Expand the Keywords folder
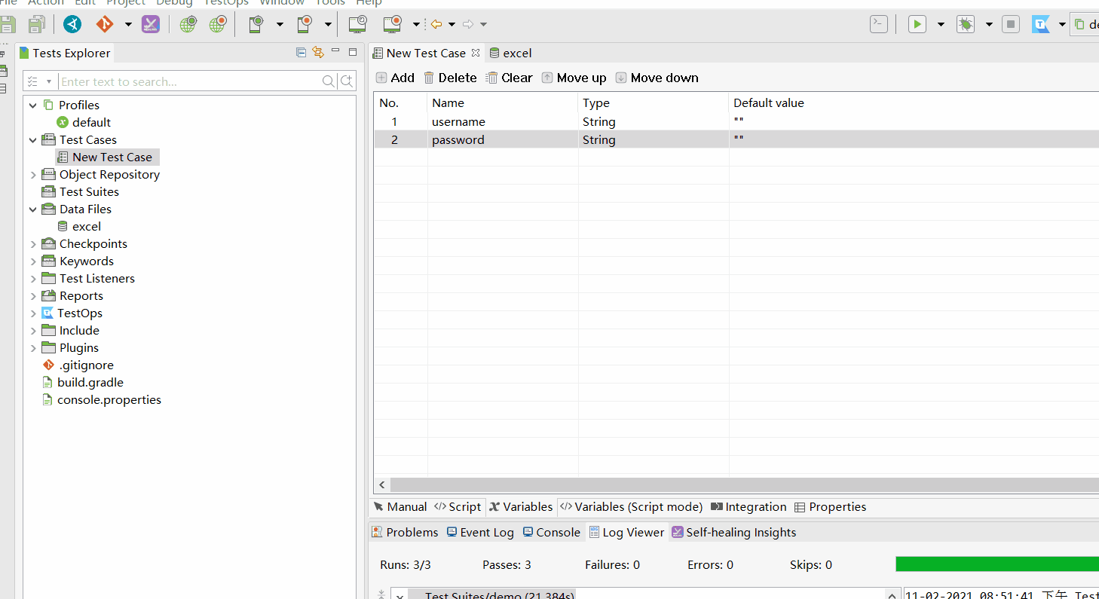1099x599 pixels. click(x=33, y=261)
